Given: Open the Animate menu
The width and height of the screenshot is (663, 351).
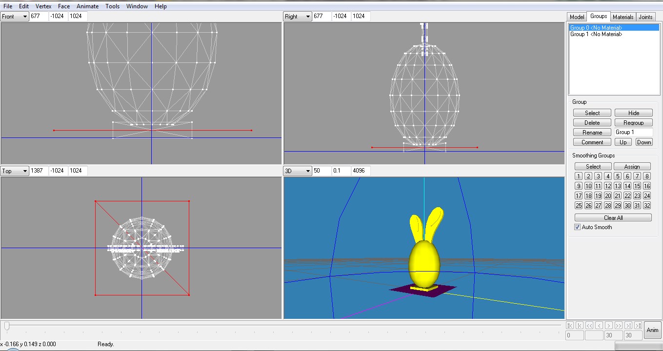Looking at the screenshot, I should (87, 6).
